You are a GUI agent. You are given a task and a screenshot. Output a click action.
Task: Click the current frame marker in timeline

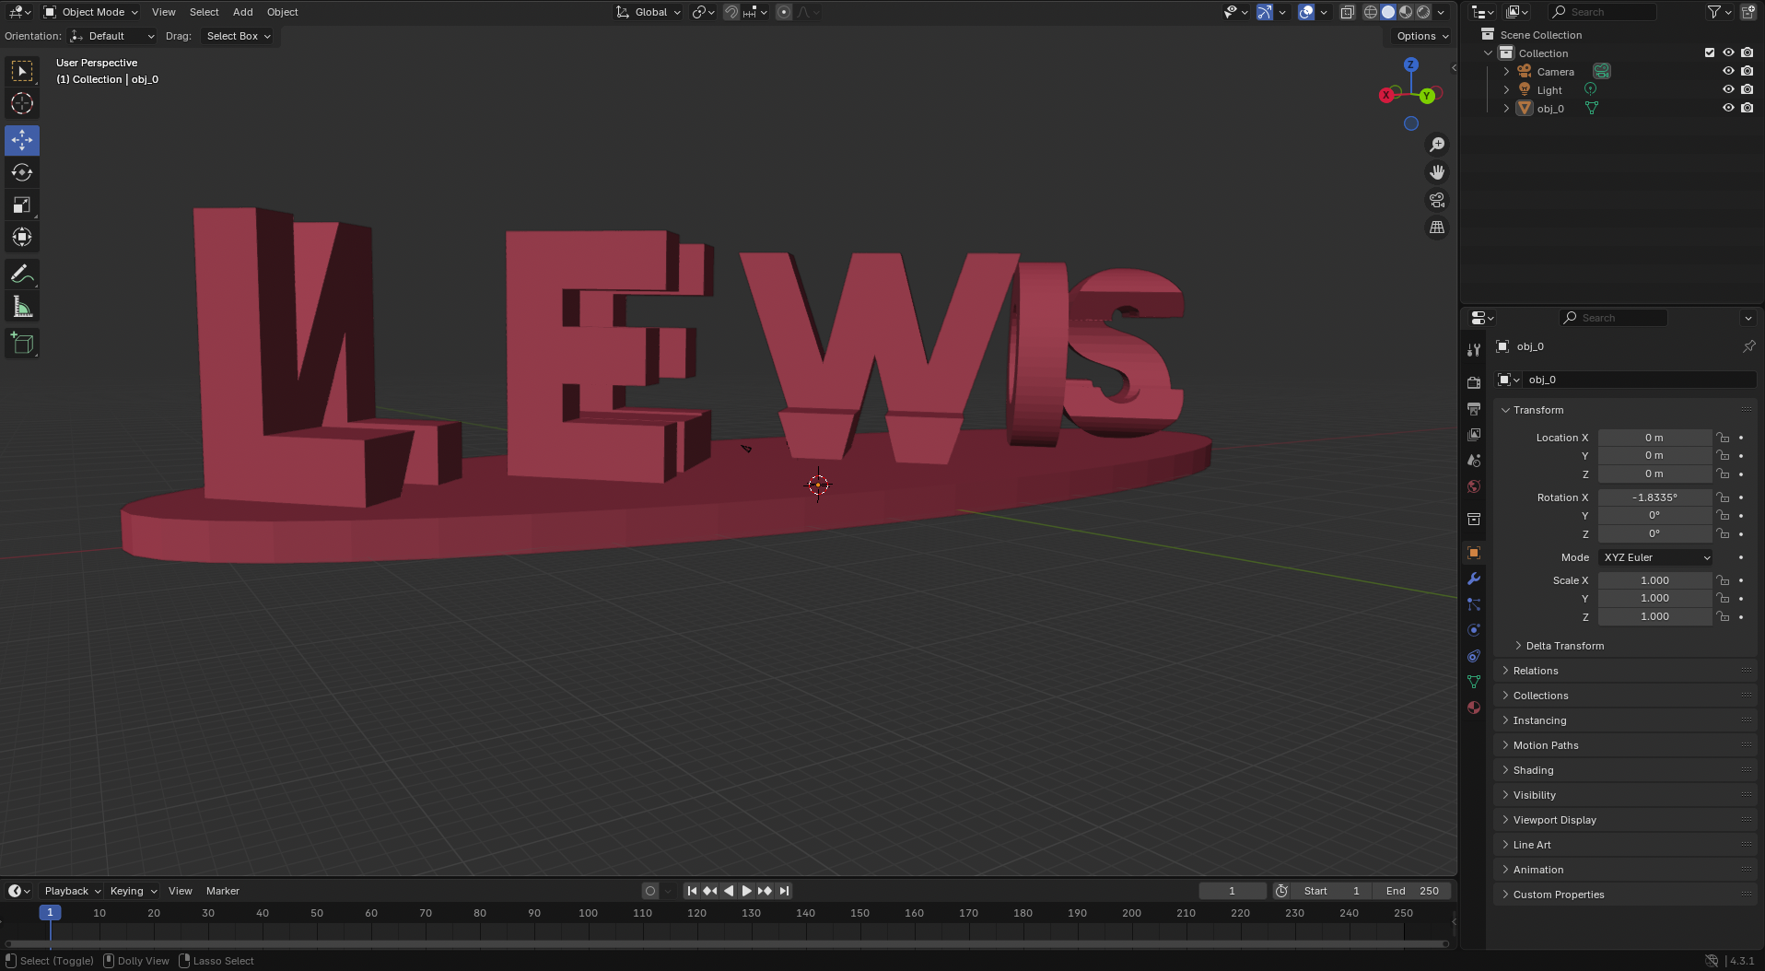[50, 912]
